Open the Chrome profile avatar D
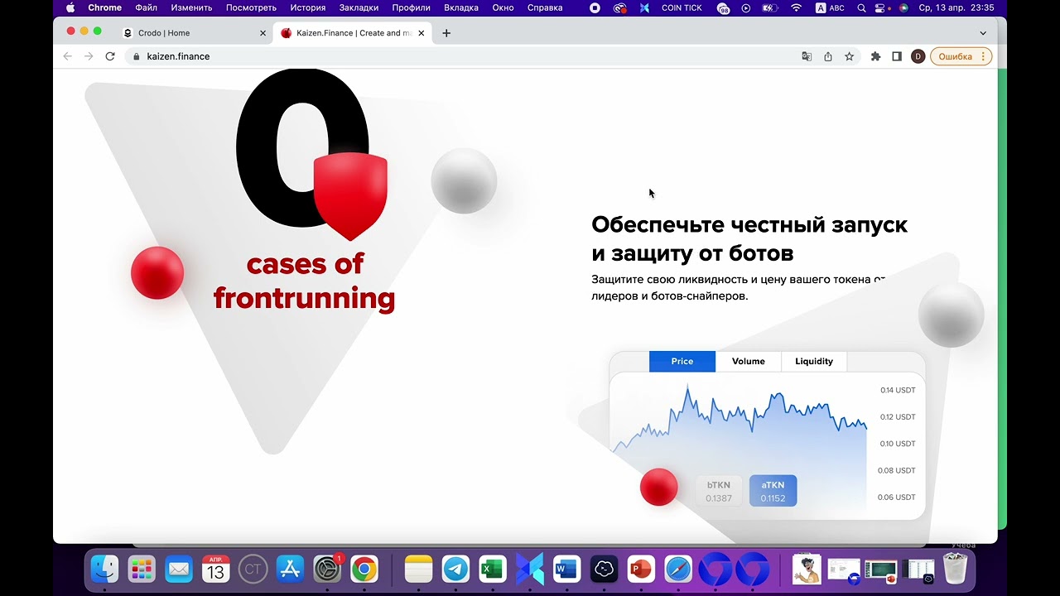The width and height of the screenshot is (1060, 596). point(918,56)
